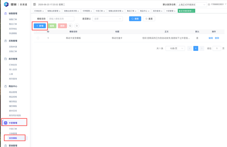Open 商品规格 in the sidebar

click(13, 97)
